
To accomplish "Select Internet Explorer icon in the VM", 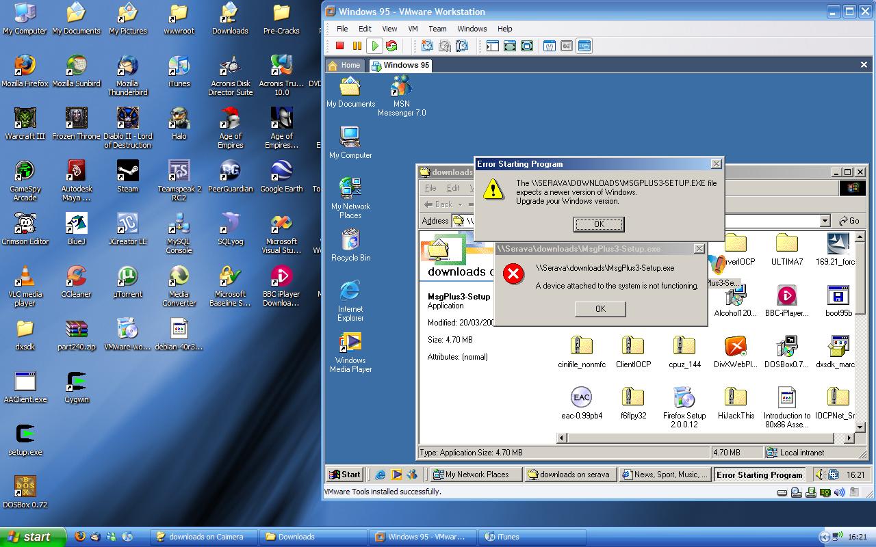I will click(350, 301).
